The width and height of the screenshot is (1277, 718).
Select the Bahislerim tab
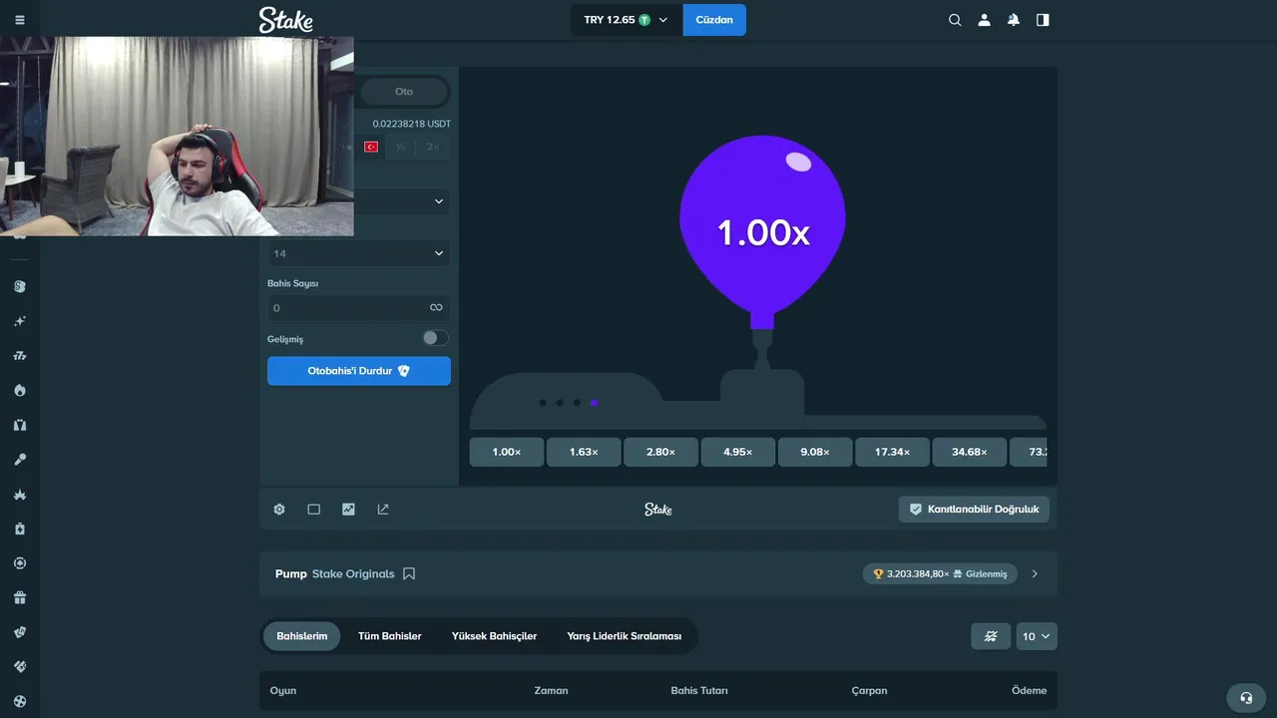click(301, 636)
